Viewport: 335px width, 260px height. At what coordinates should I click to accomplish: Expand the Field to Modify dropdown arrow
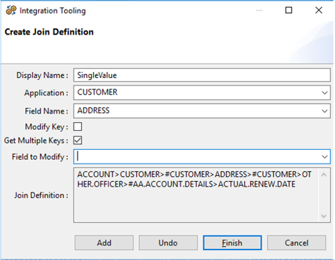pyautogui.click(x=325, y=157)
